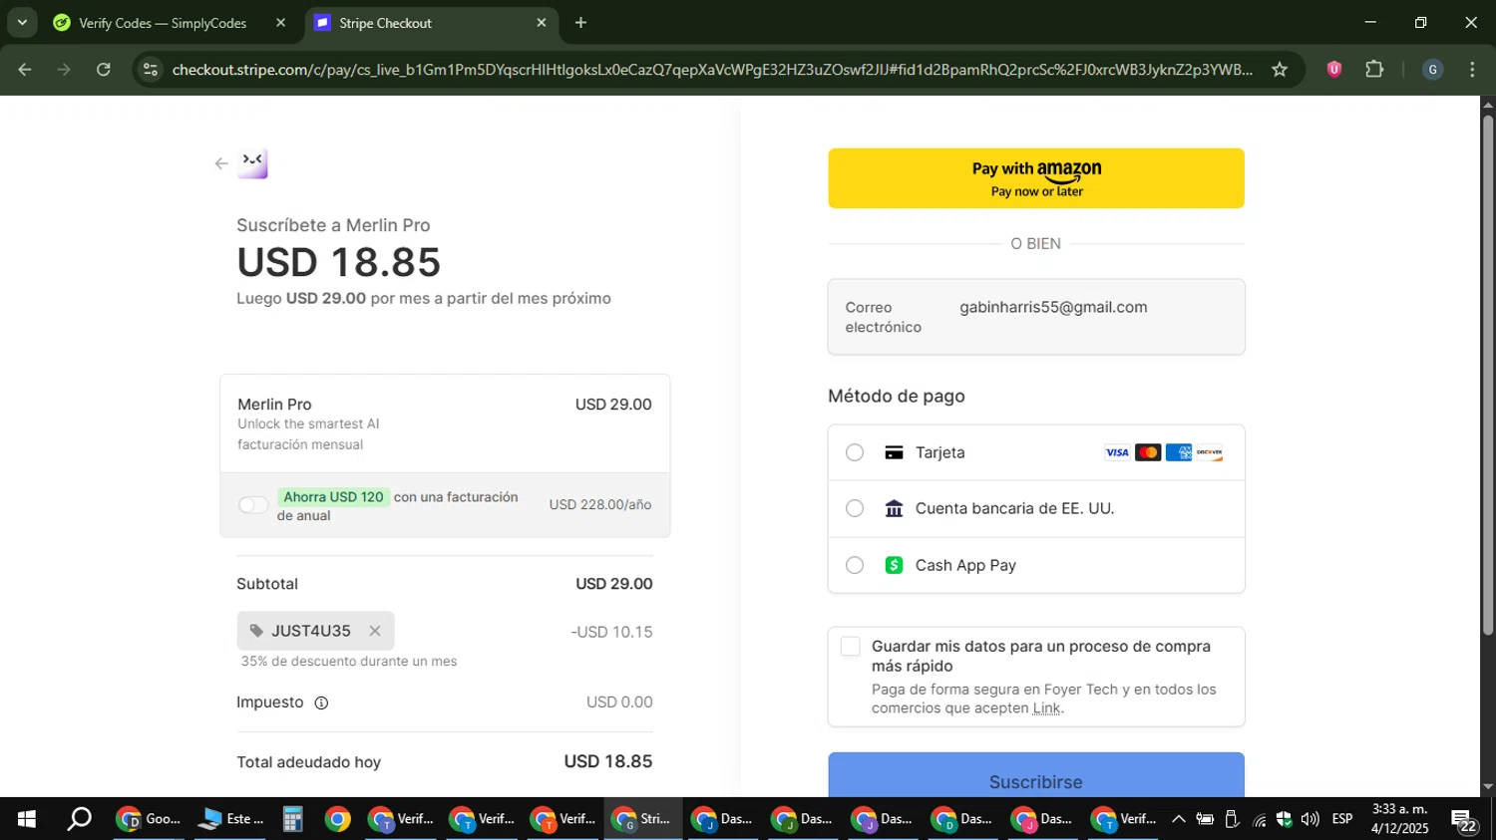Go back in browser history

(25, 70)
